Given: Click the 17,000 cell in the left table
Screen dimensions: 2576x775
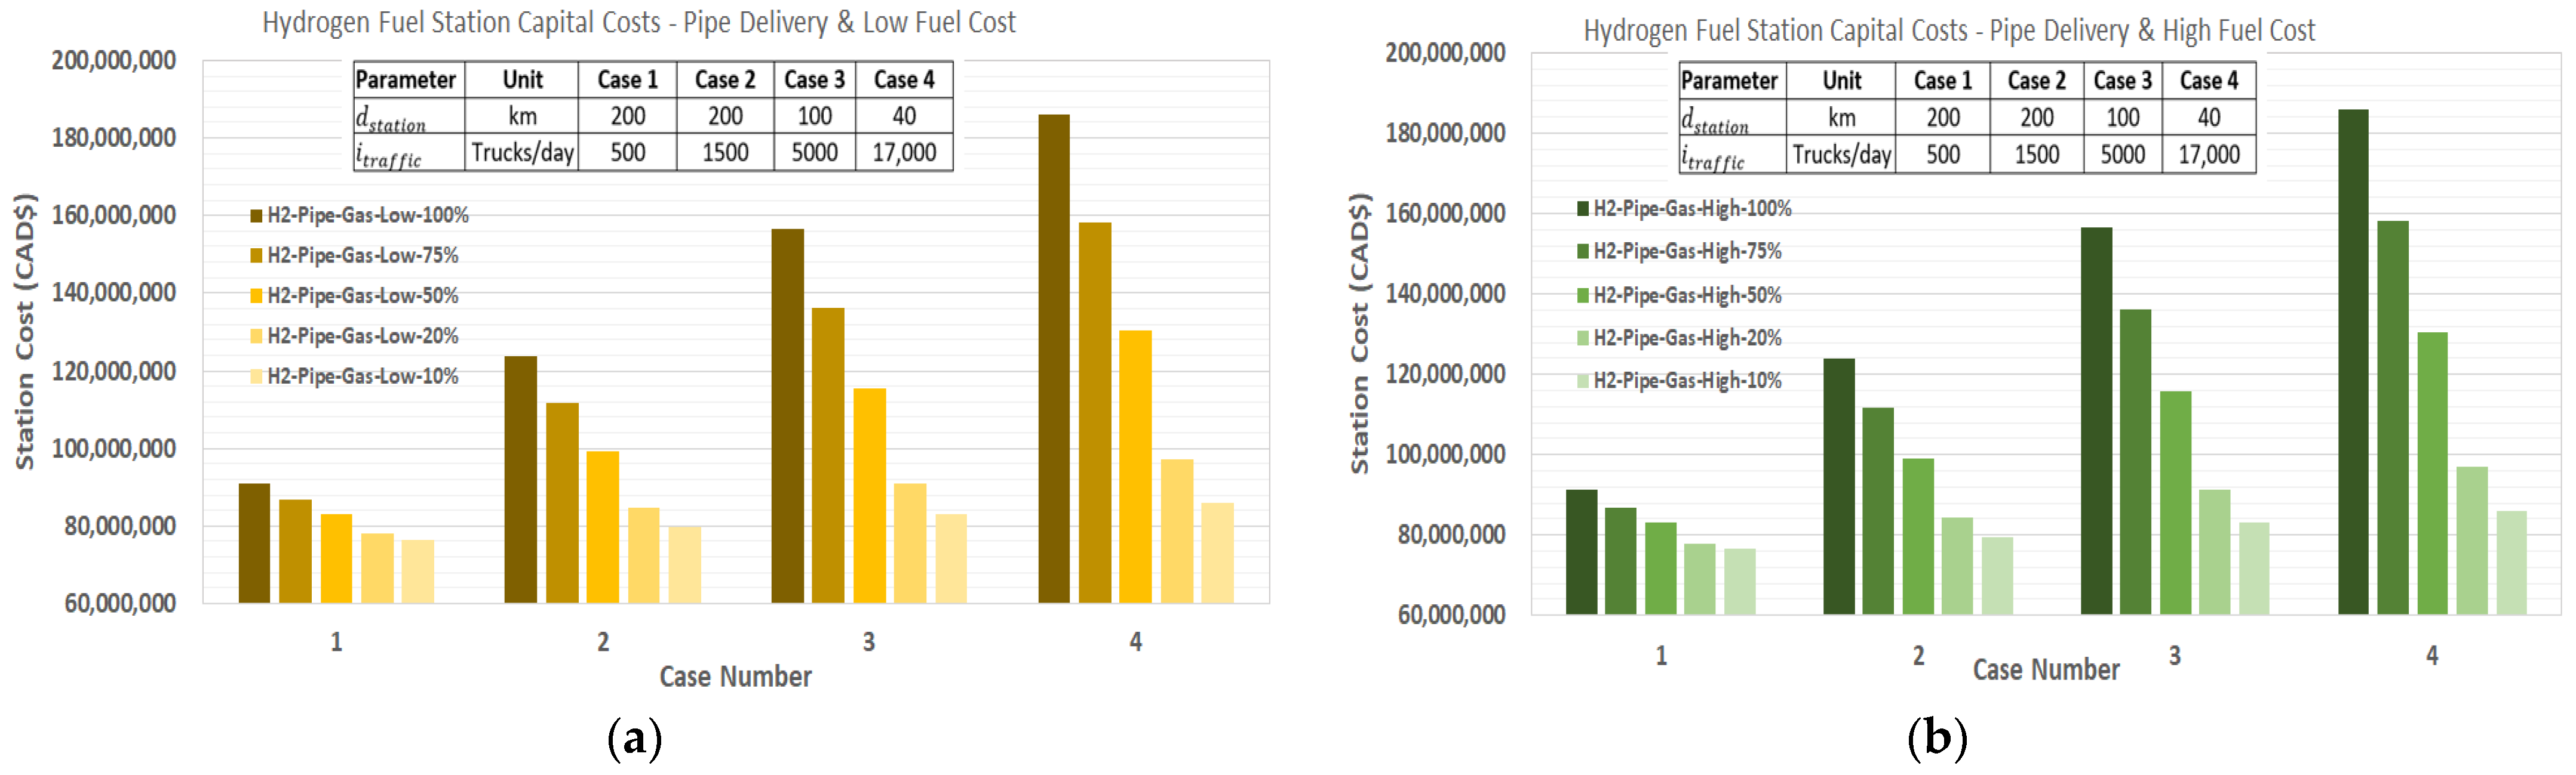Looking at the screenshot, I should point(904,153).
